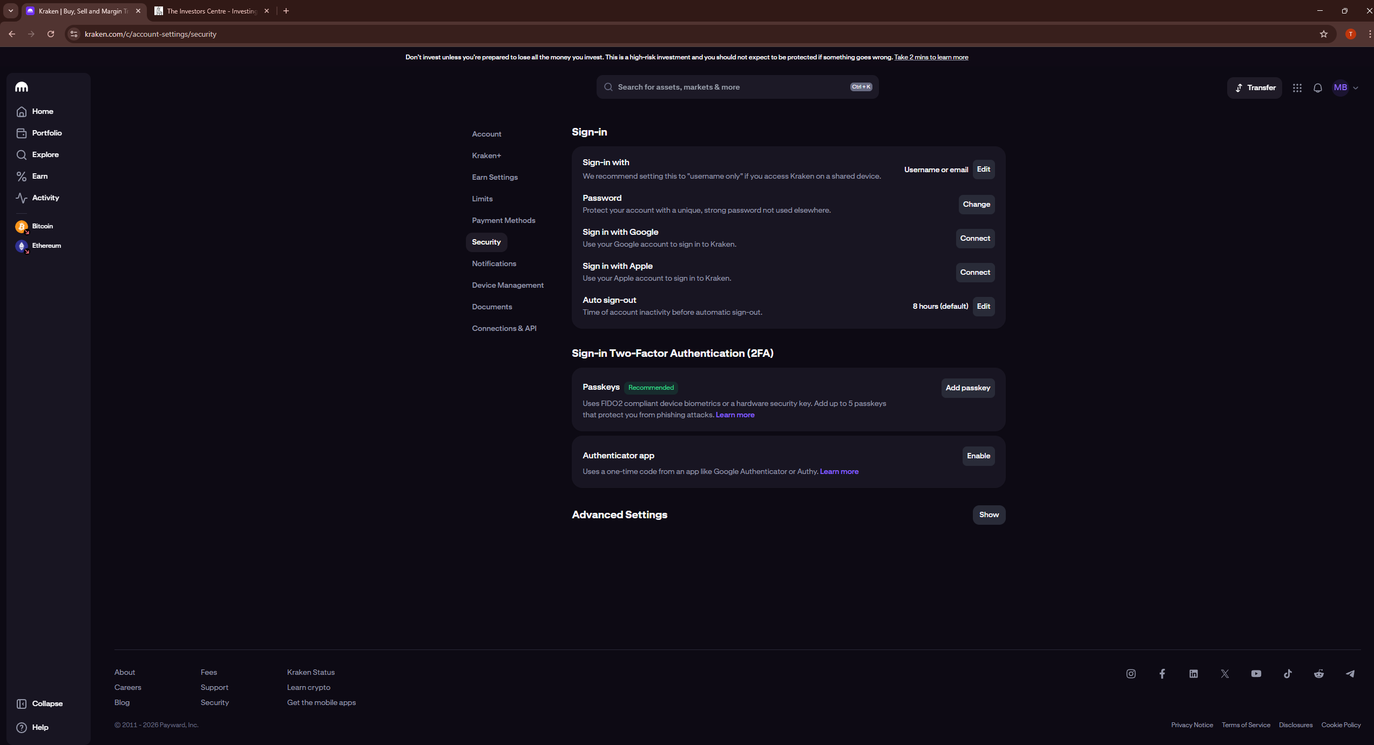Open Earn Settings section

tap(495, 177)
